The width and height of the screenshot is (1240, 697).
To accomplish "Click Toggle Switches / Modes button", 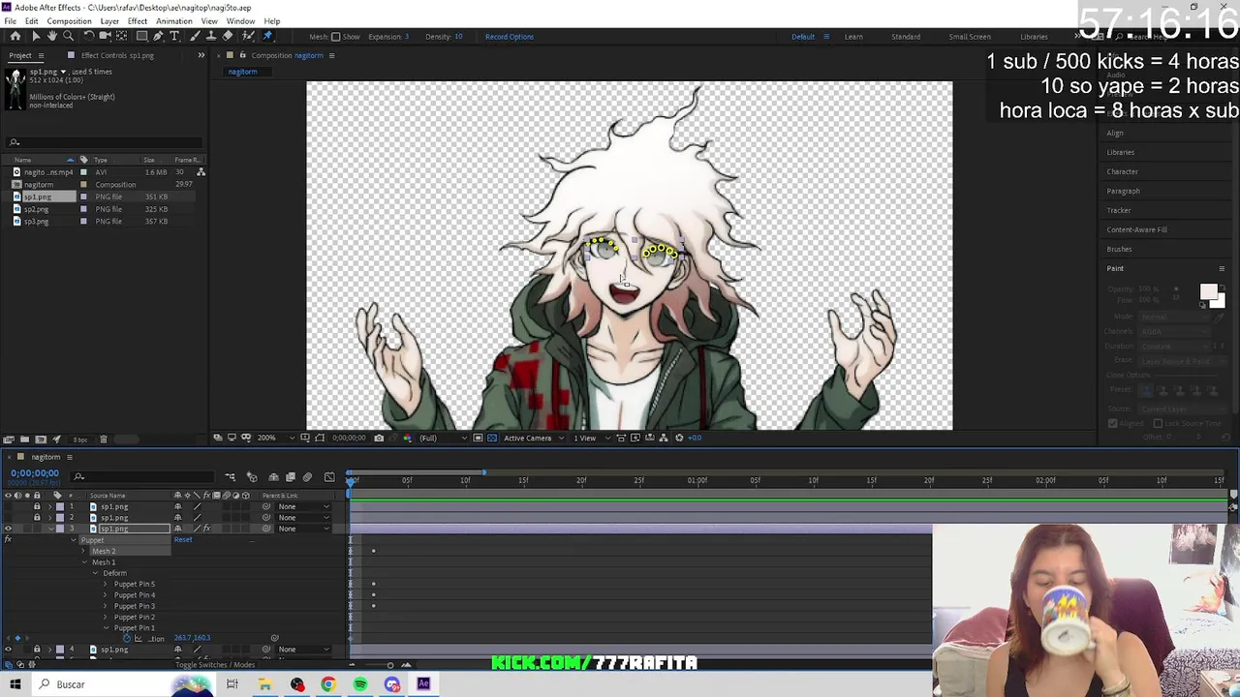I will pos(215,665).
